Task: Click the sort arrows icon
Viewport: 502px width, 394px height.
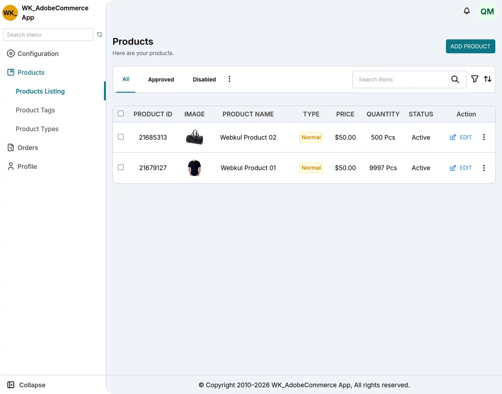Action: pyautogui.click(x=488, y=79)
